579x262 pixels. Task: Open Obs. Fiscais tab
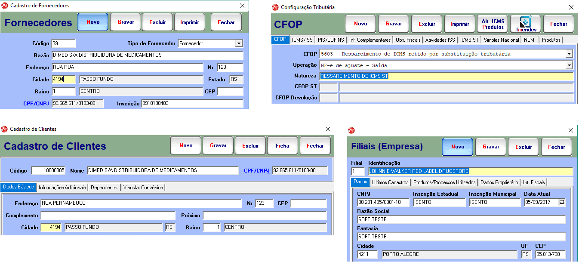pos(408,40)
